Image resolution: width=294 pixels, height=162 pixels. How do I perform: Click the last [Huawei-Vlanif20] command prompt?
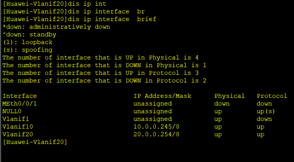pyautogui.click(x=35, y=142)
